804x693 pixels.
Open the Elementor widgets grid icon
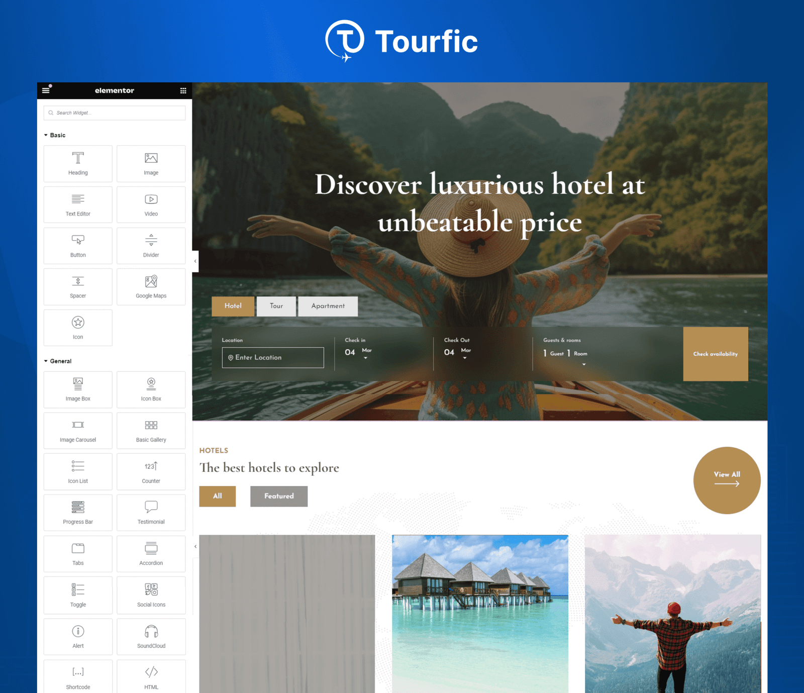click(x=183, y=90)
